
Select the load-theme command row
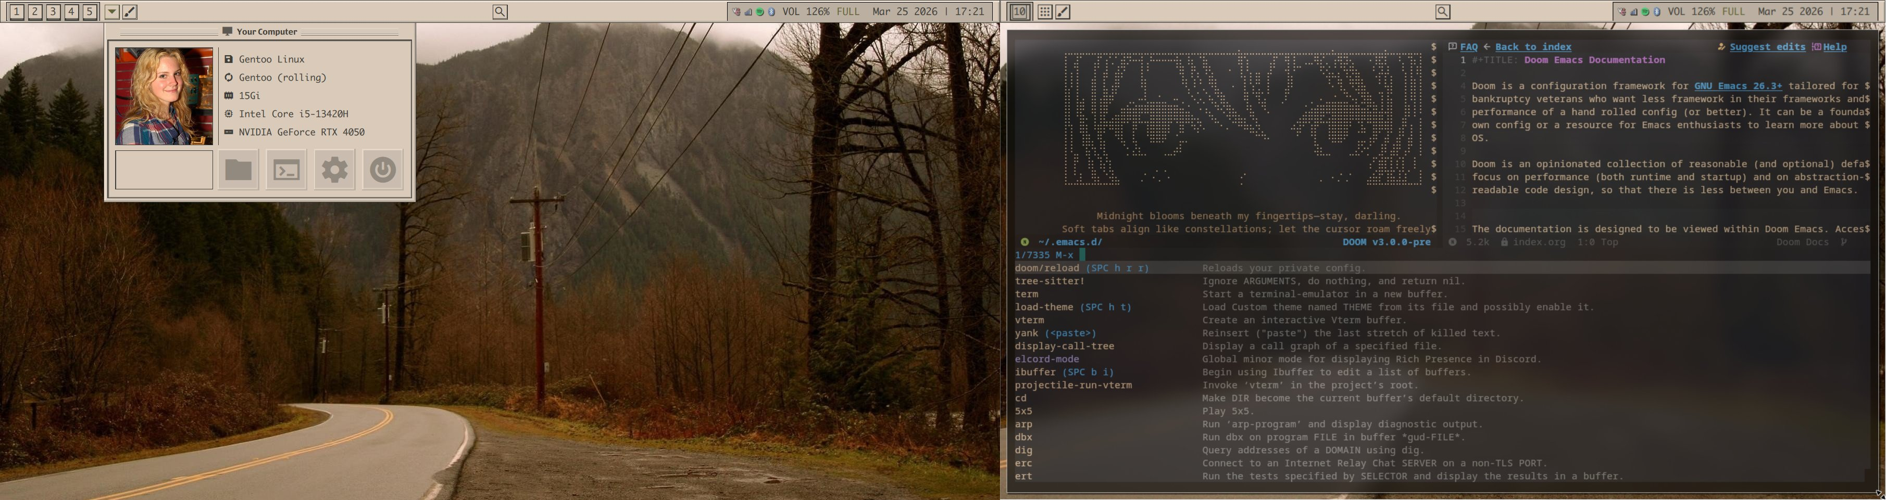point(1442,307)
